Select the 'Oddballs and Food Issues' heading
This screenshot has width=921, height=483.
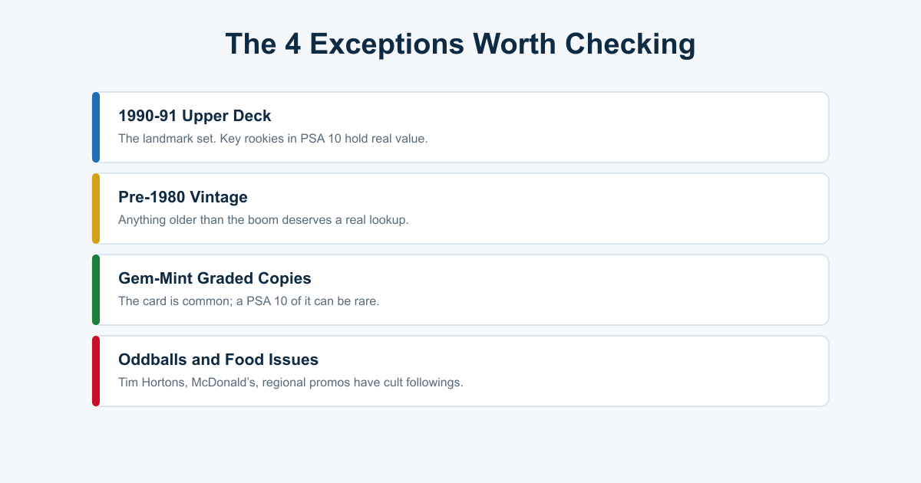pyautogui.click(x=218, y=360)
